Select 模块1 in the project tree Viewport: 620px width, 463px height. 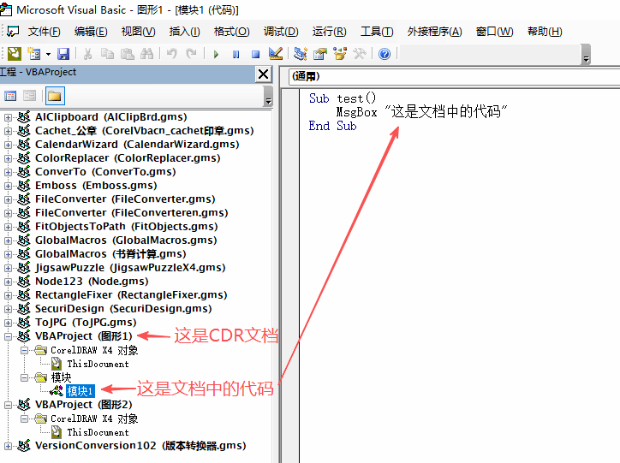[80, 391]
